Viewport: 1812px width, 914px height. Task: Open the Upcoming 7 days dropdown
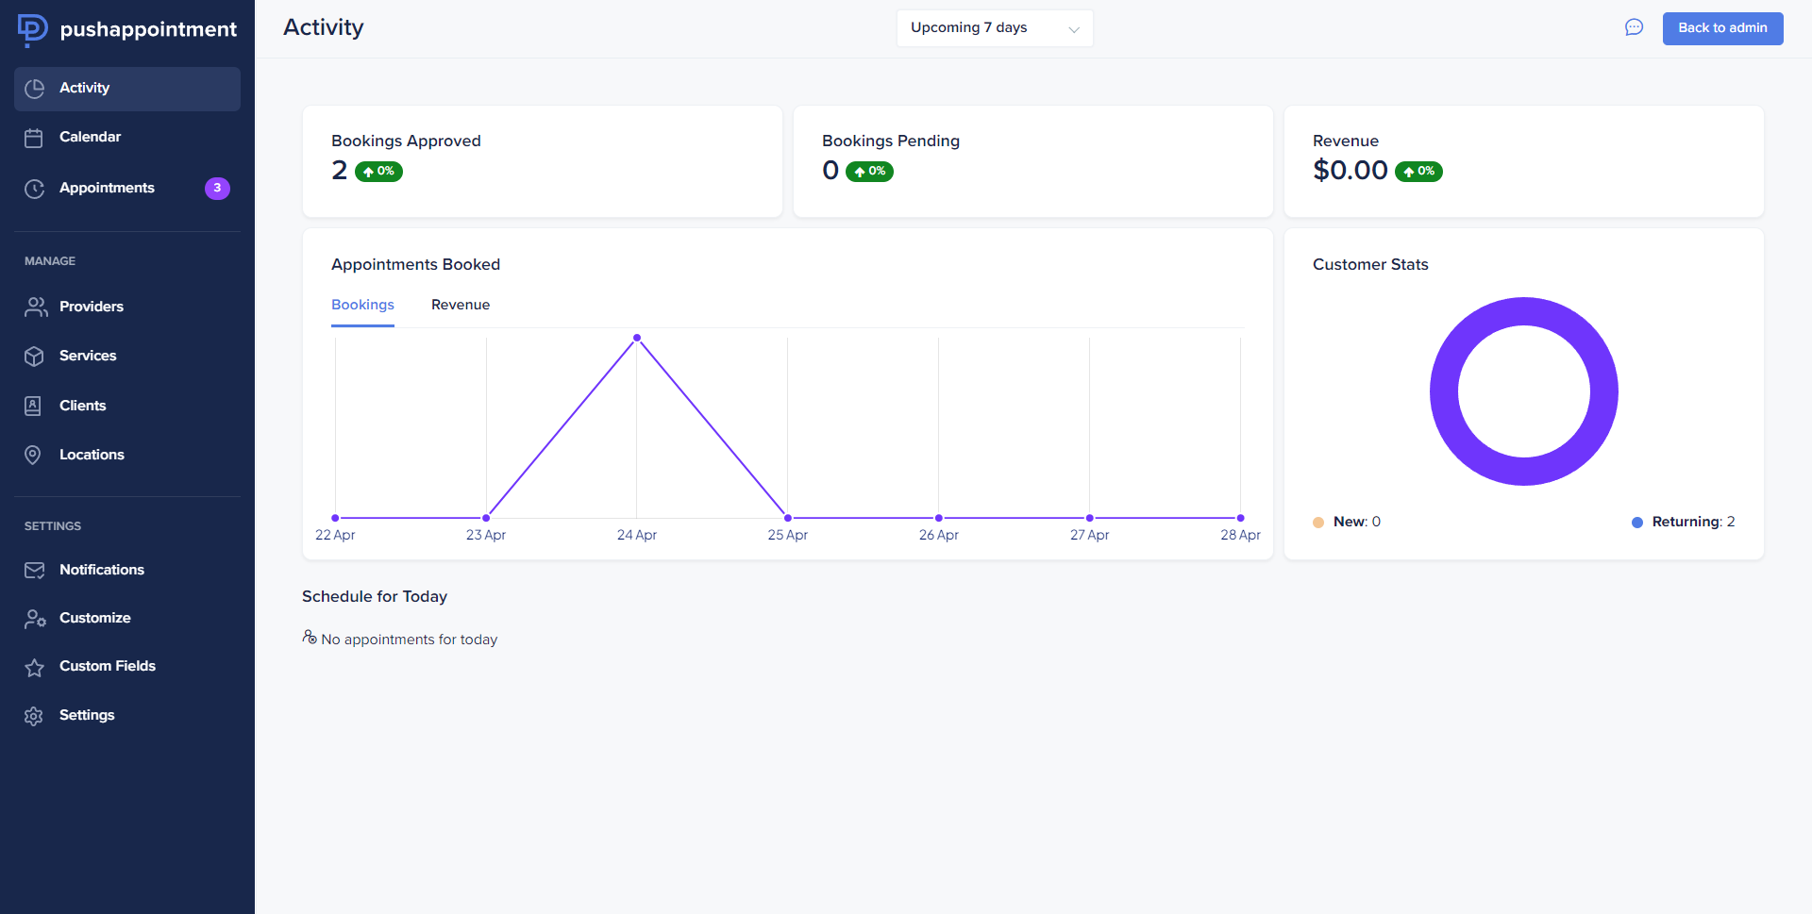994,27
